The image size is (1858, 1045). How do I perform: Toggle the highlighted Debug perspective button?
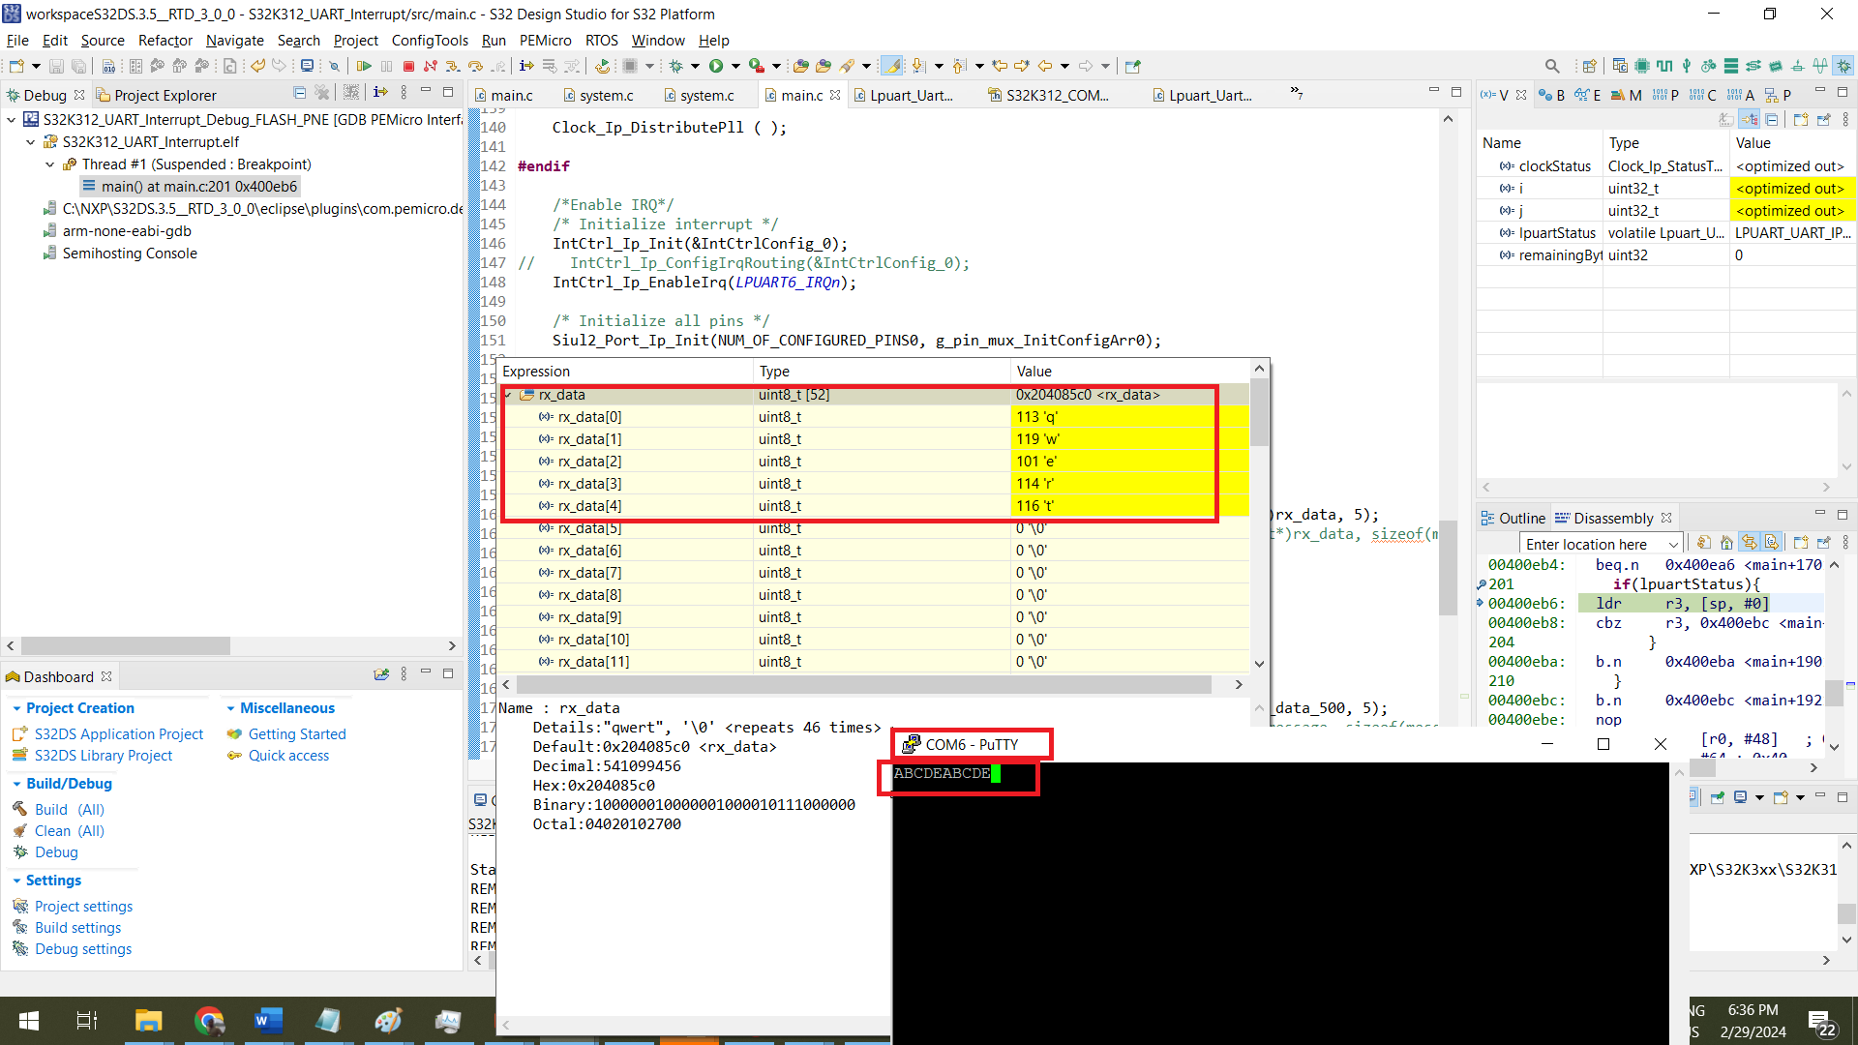pos(1843,66)
